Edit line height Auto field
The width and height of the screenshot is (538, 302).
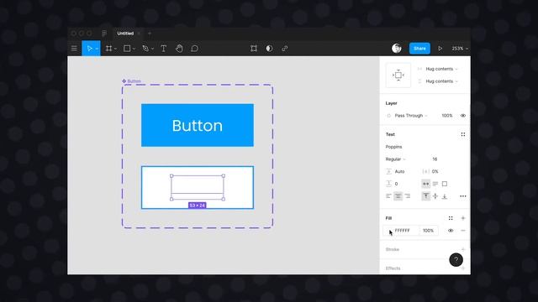pos(400,171)
